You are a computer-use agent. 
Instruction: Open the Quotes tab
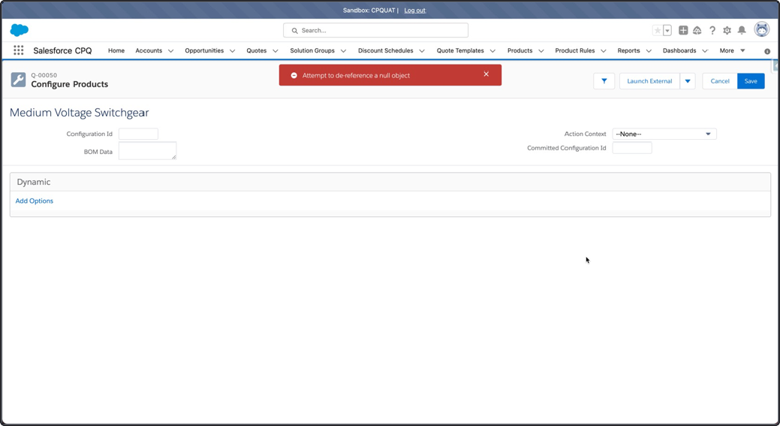click(257, 51)
